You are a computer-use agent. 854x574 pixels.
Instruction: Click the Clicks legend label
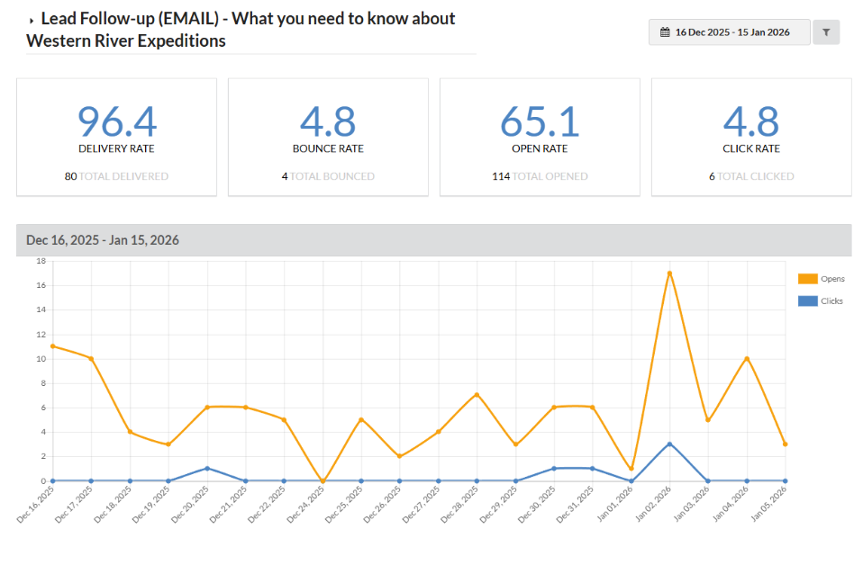pos(831,300)
